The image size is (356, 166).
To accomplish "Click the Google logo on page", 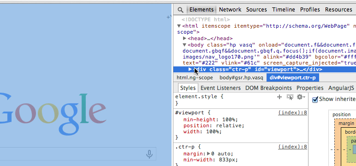I will (x=53, y=114).
